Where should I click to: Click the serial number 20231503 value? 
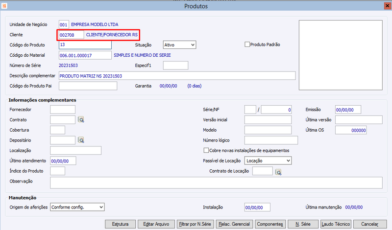point(68,66)
